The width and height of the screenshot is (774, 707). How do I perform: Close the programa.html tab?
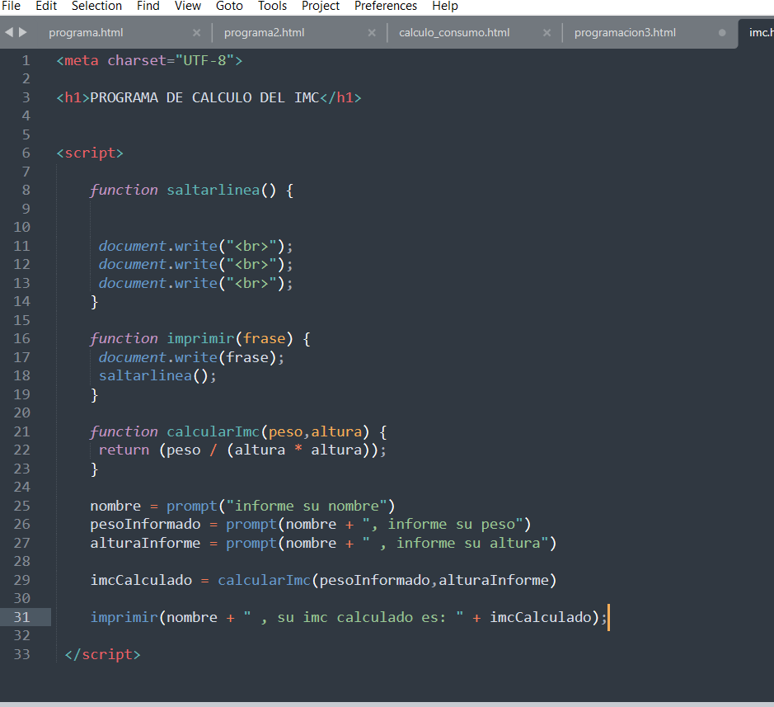click(x=196, y=33)
